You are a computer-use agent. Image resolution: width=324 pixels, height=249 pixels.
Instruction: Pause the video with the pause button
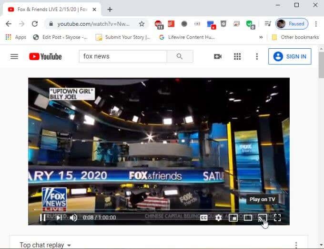tap(42, 217)
